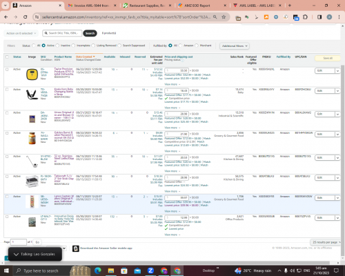The width and height of the screenshot is (345, 276).
Task: Open File Explorer from the taskbar
Action: tap(111, 270)
